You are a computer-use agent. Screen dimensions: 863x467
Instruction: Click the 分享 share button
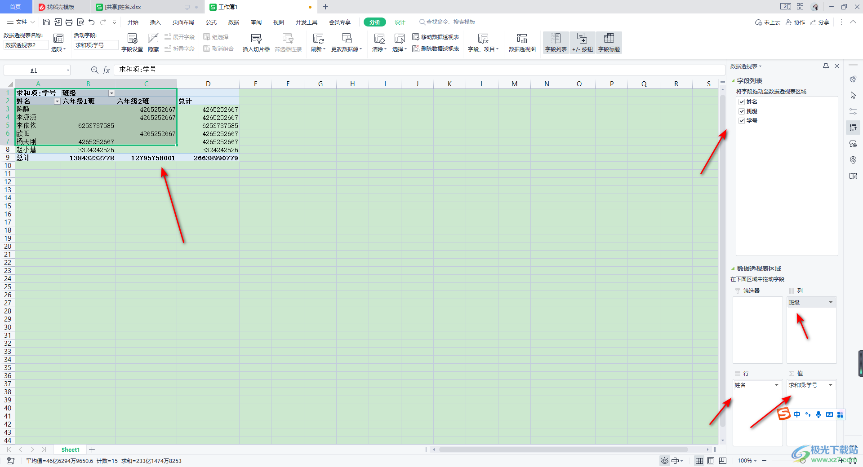coord(819,22)
